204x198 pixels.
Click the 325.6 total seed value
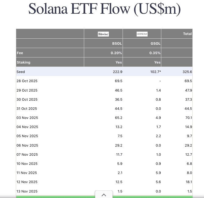[187, 72]
